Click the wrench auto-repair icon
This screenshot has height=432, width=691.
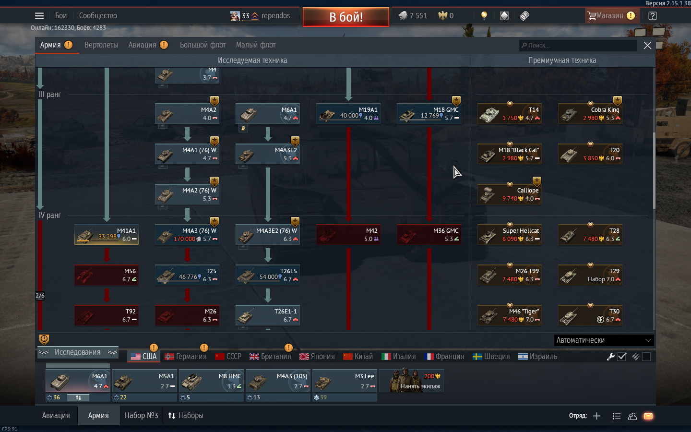click(x=610, y=357)
